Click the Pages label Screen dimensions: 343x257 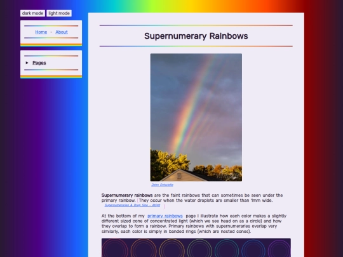[x=39, y=63]
